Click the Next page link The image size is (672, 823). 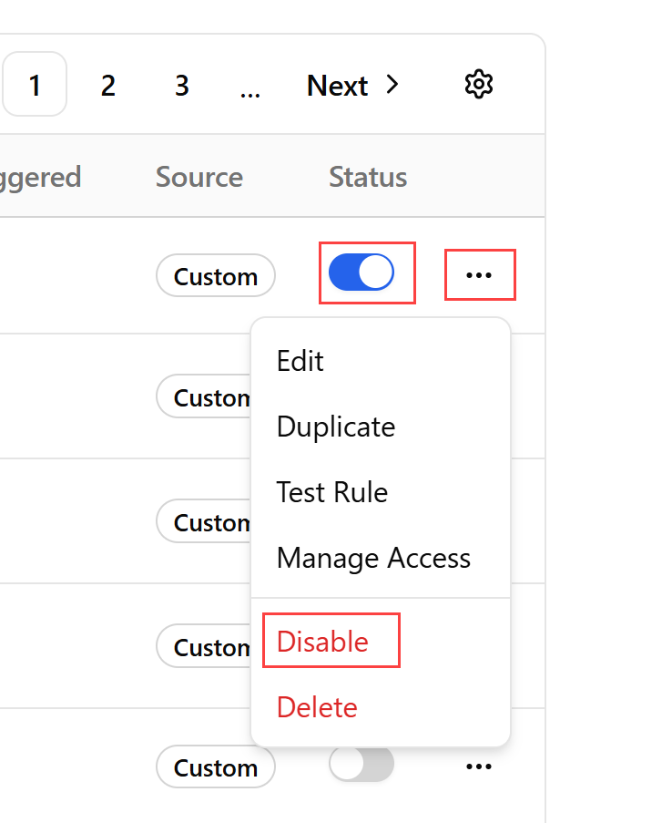click(352, 85)
